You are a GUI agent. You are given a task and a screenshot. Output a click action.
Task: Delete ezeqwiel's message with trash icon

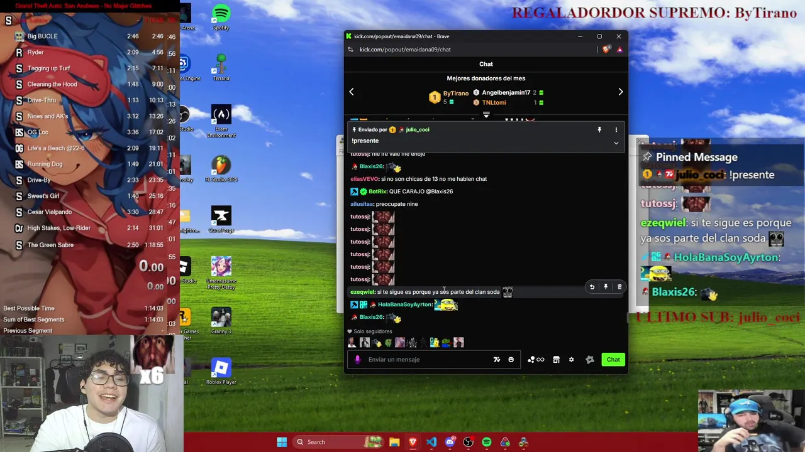[619, 287]
